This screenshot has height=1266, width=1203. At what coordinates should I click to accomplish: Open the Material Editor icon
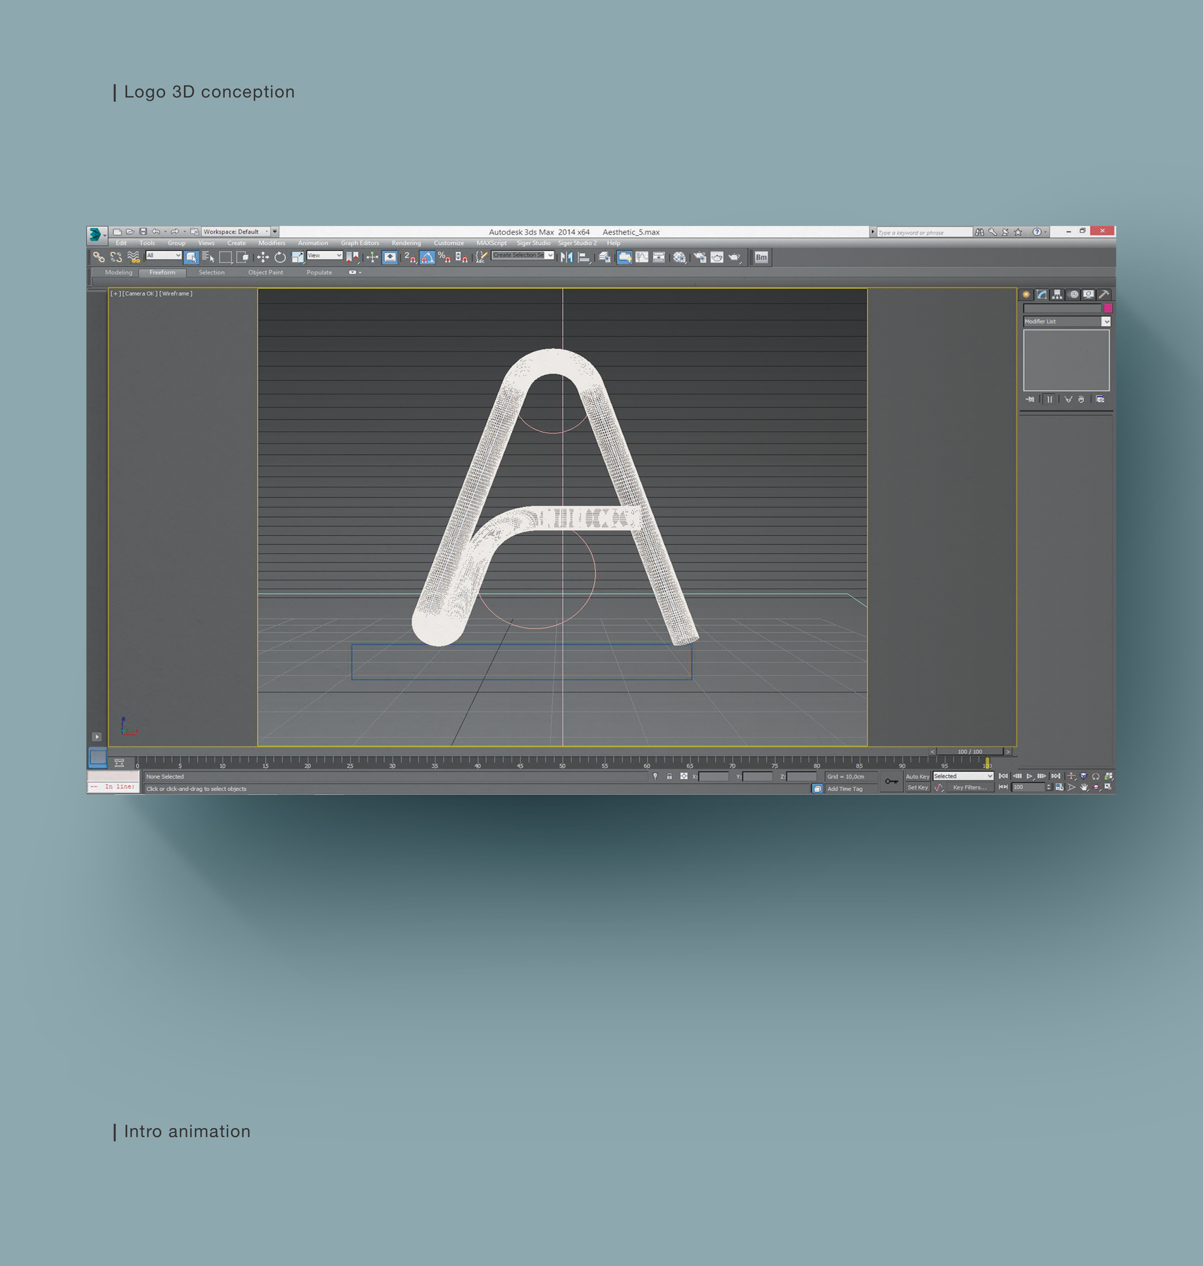[679, 258]
